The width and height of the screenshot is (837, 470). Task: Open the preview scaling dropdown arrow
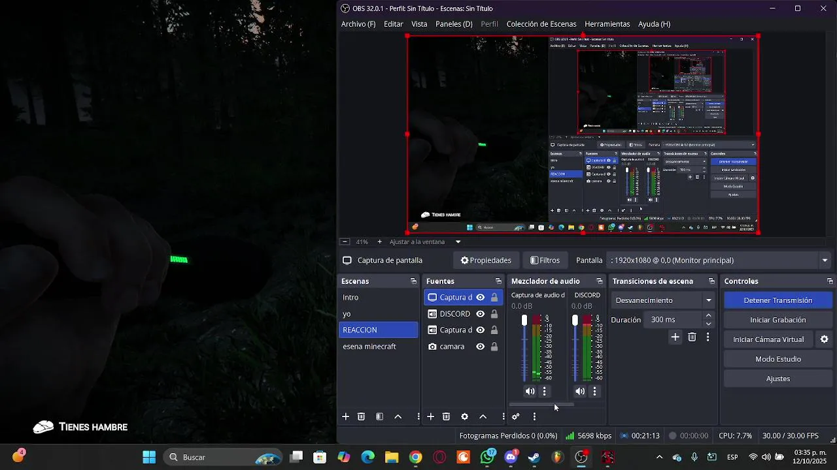458,242
